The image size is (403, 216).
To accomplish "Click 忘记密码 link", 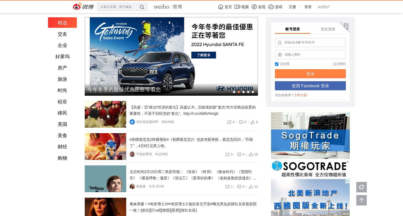I will (x=339, y=64).
